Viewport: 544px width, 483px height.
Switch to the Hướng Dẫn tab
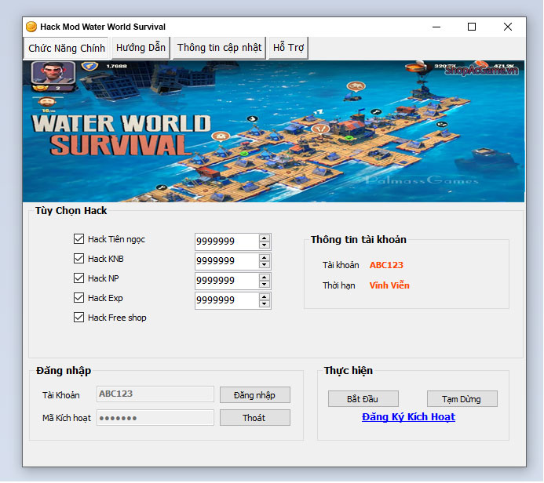(x=141, y=48)
